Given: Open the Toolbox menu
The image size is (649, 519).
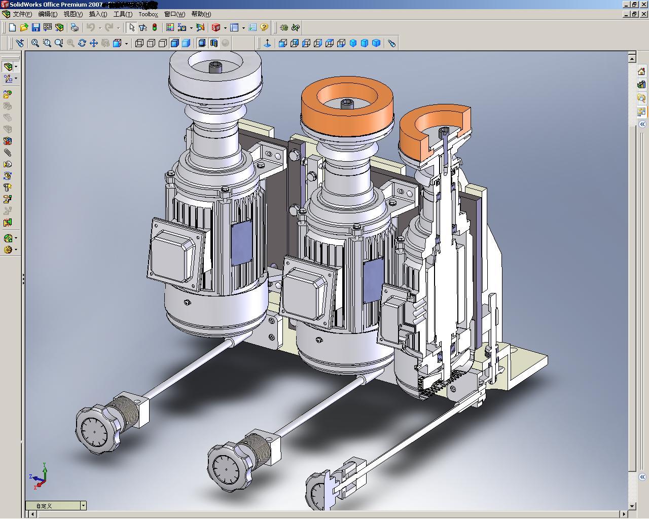Looking at the screenshot, I should pos(148,14).
